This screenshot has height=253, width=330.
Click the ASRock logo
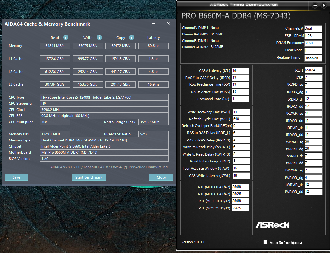(273, 225)
